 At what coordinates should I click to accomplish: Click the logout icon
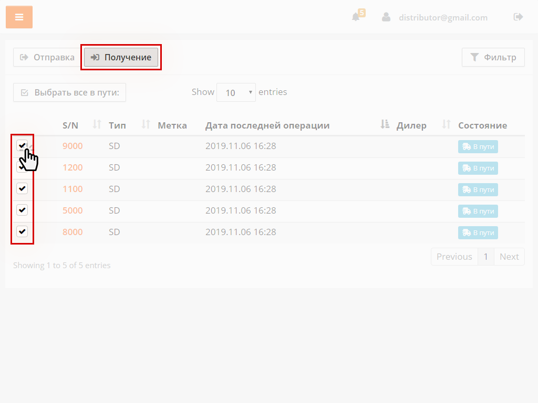pyautogui.click(x=518, y=17)
